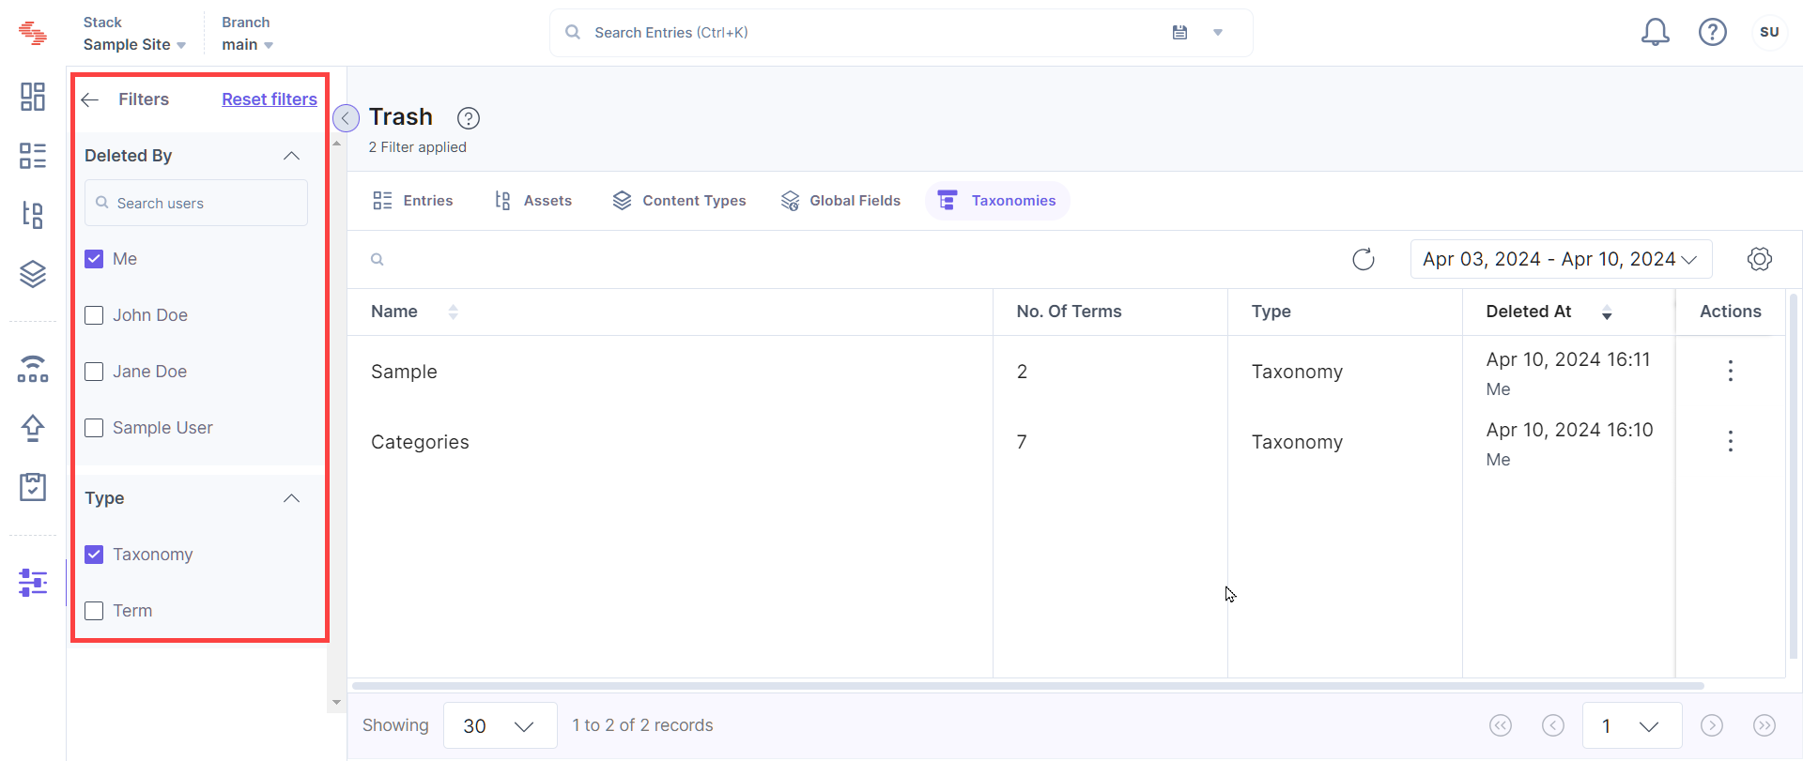Go to first page of records
This screenshot has height=761, width=1803.
click(x=1501, y=725)
